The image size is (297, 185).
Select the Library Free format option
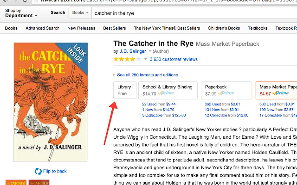[x=125, y=90]
